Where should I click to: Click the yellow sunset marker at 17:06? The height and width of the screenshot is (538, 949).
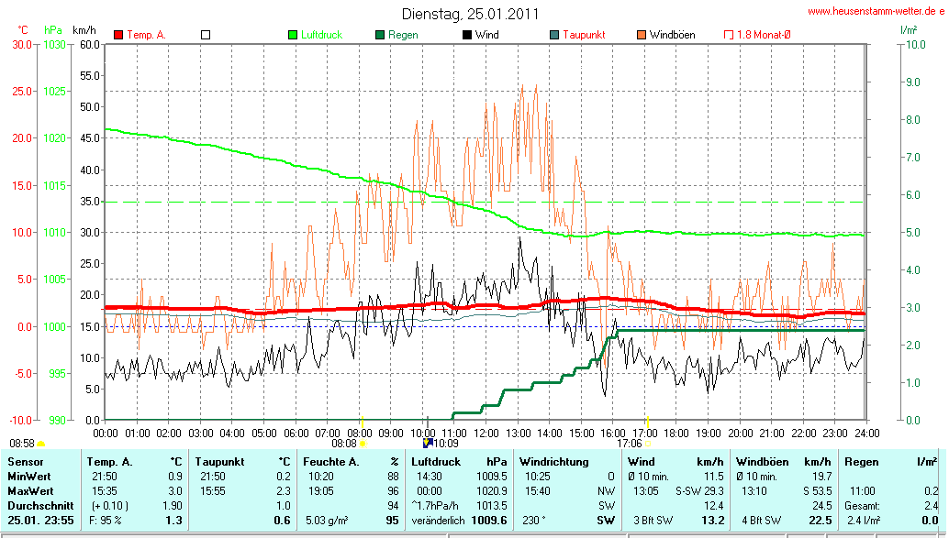pos(648,444)
